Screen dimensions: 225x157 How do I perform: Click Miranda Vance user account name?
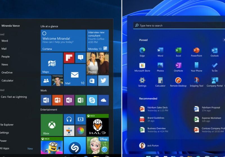11,26
